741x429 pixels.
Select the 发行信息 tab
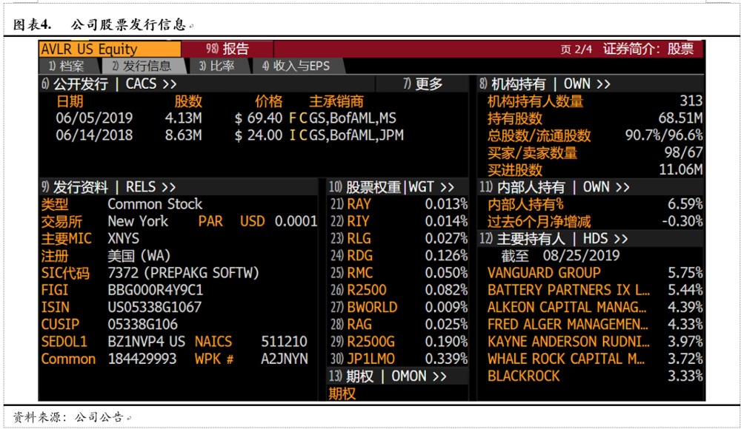[x=142, y=66]
